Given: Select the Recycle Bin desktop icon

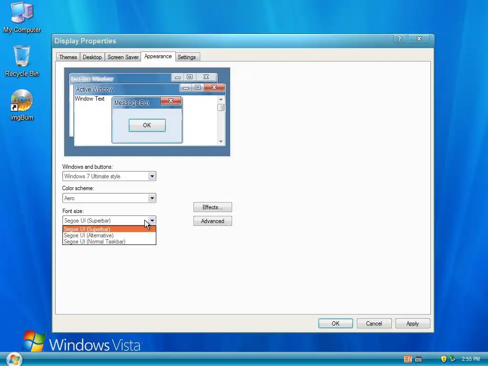Looking at the screenshot, I should (x=22, y=61).
